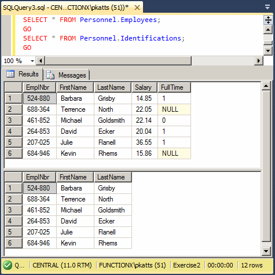Click the Results grid tab icon
Image resolution: width=275 pixels, height=275 pixels.
click(x=10, y=74)
